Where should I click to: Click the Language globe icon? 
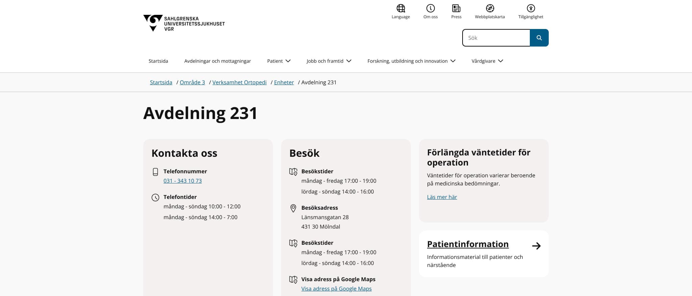[x=401, y=8]
